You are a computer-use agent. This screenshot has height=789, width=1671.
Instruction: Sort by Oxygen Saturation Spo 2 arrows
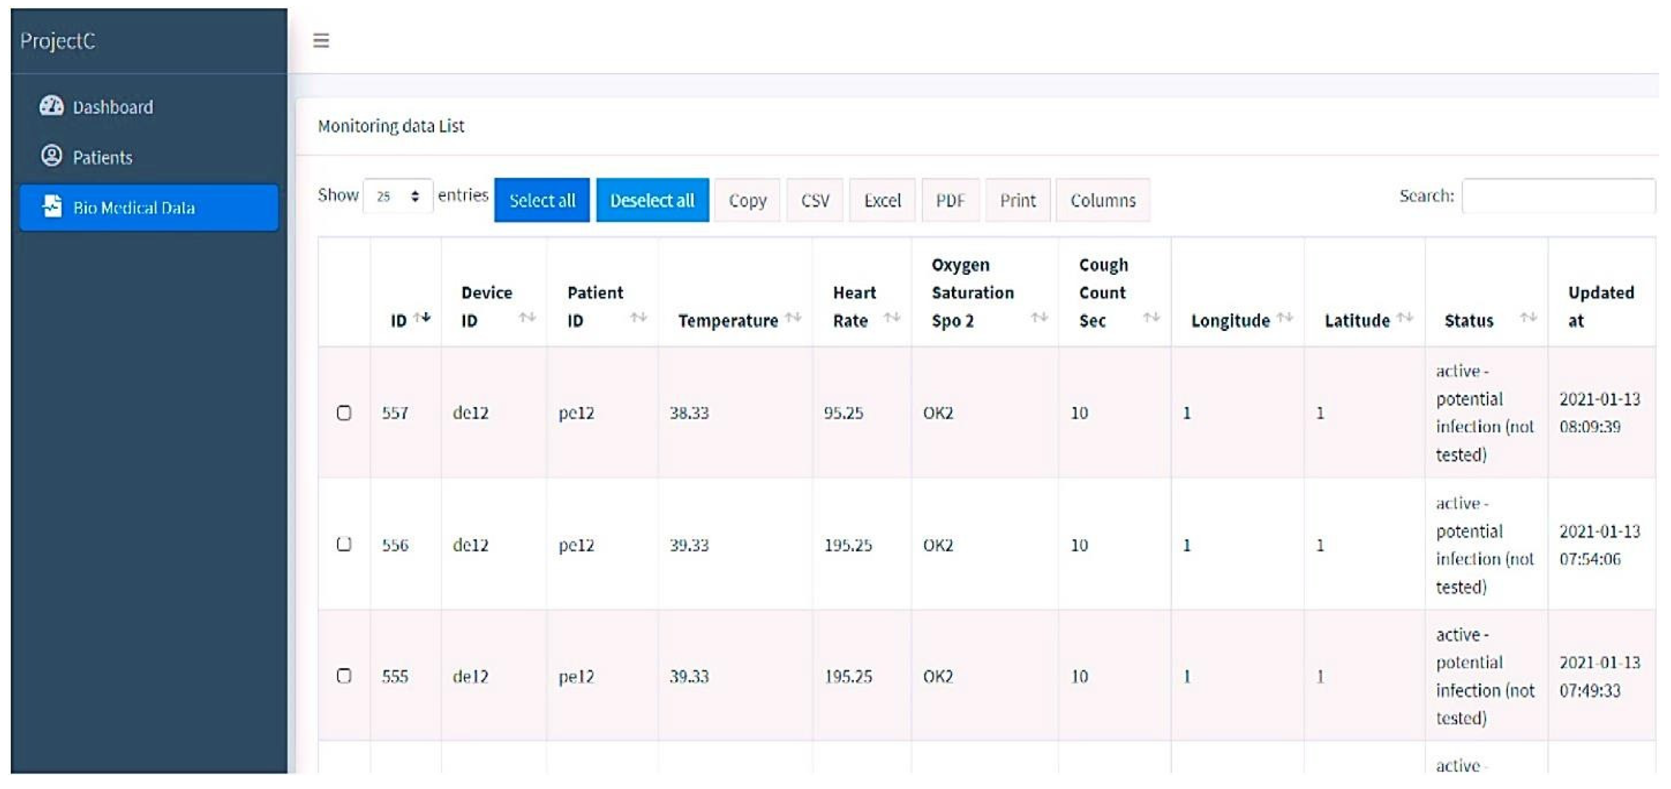click(x=1039, y=317)
